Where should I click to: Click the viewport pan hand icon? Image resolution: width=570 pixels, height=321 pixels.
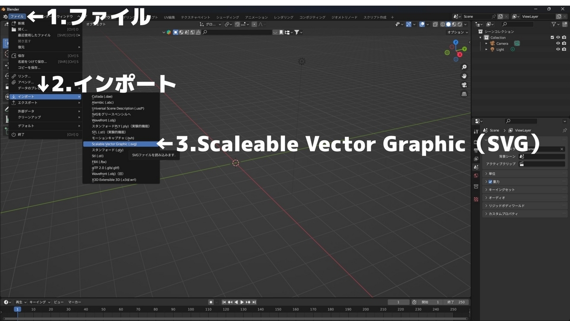[x=464, y=76]
